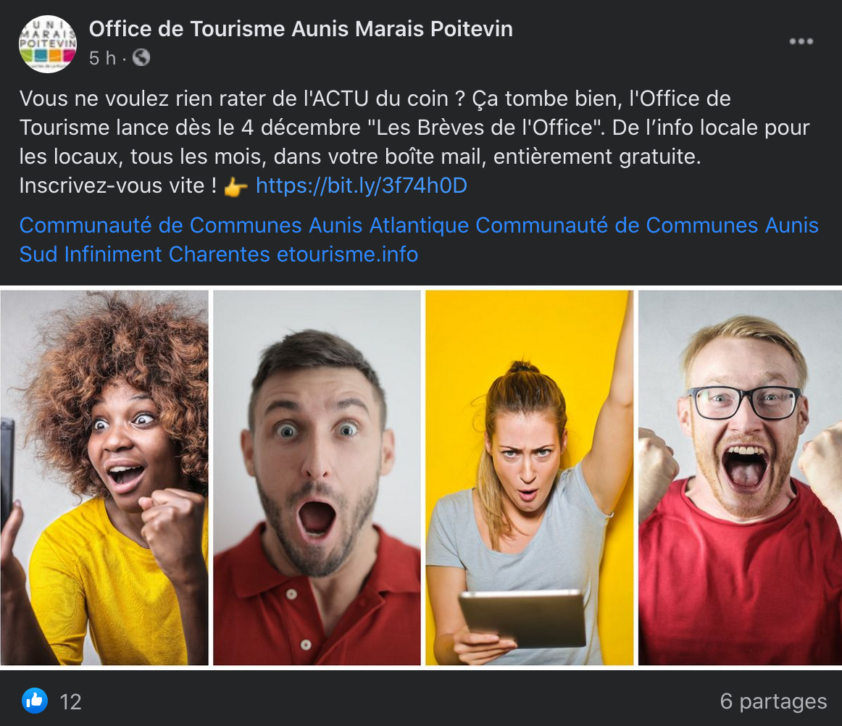View the 12 reactions count
Viewport: 842px width, 726px height.
(x=70, y=702)
